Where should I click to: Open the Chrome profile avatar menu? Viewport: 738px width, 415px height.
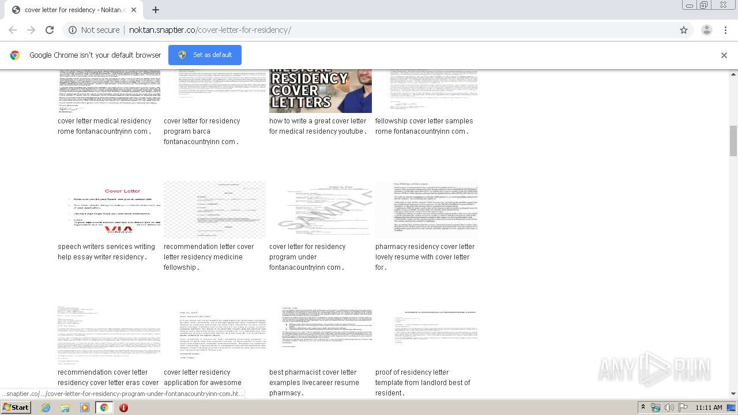706,30
